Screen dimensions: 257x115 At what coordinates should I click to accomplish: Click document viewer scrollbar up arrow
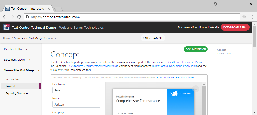pos(204,84)
